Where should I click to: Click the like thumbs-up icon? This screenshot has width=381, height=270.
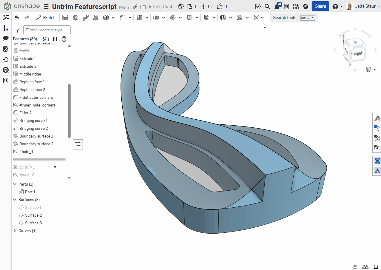coord(220,6)
